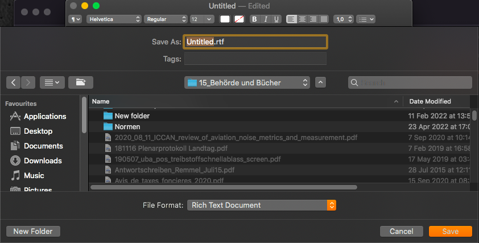Image resolution: width=479 pixels, height=243 pixels.
Task: Open the 15_Behörde und Bücher location popup
Action: point(247,83)
